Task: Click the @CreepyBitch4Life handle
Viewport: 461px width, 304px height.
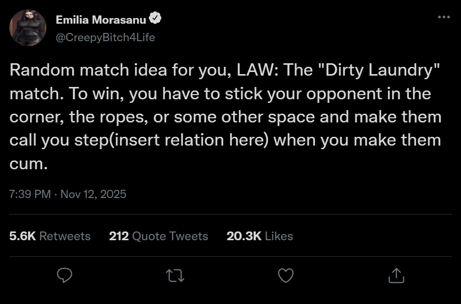Action: tap(105, 37)
